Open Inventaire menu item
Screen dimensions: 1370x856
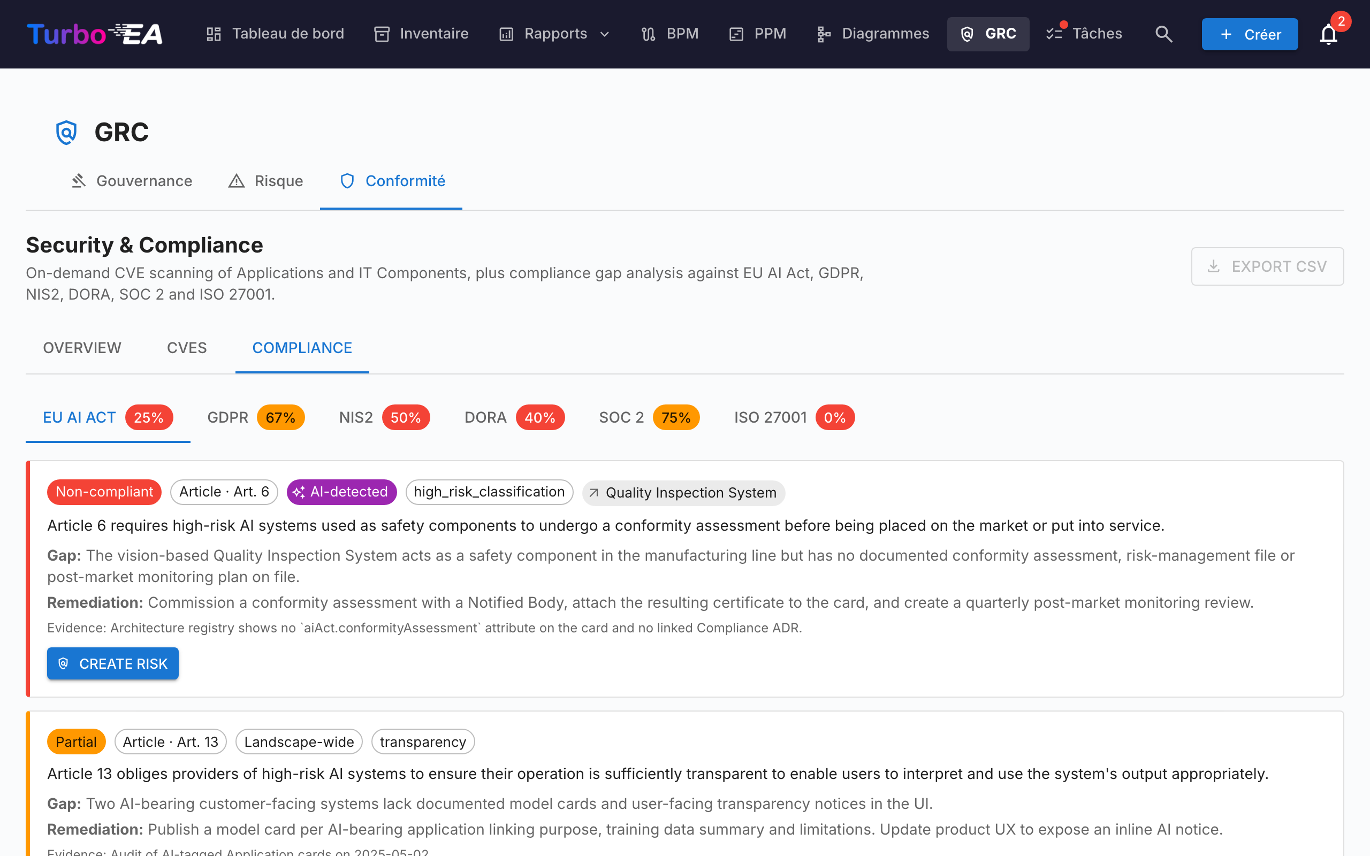(421, 34)
